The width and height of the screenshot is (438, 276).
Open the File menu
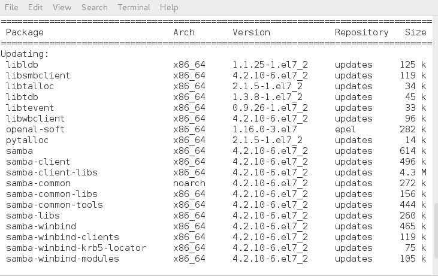pyautogui.click(x=11, y=7)
